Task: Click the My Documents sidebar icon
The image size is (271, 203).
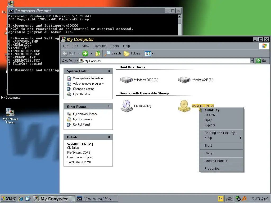Action: 69,119
